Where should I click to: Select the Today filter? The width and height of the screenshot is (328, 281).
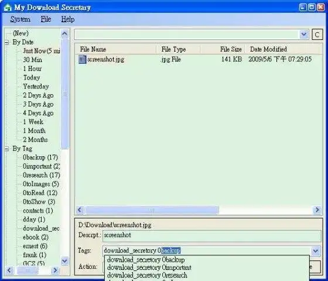32,77
